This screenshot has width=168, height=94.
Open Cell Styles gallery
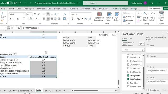tap(117, 16)
